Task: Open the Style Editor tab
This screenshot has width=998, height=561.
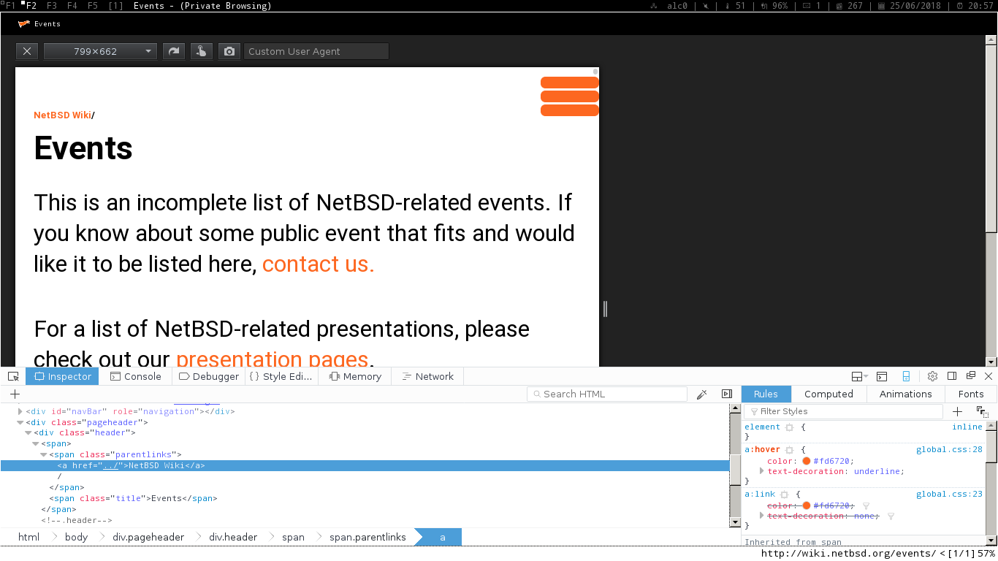Action: pos(281,376)
